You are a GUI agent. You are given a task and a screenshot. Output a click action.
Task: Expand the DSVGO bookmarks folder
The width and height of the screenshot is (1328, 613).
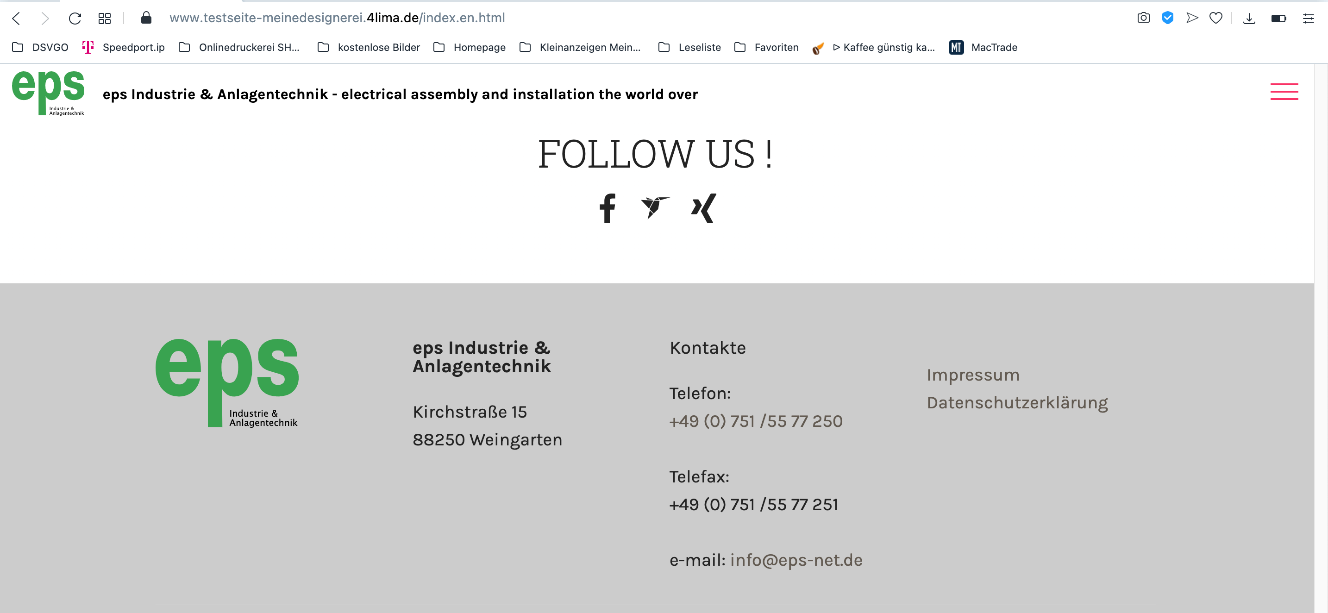tap(40, 47)
